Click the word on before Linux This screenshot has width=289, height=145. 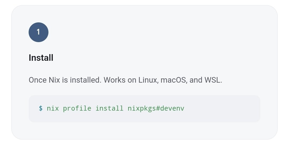click(x=132, y=80)
